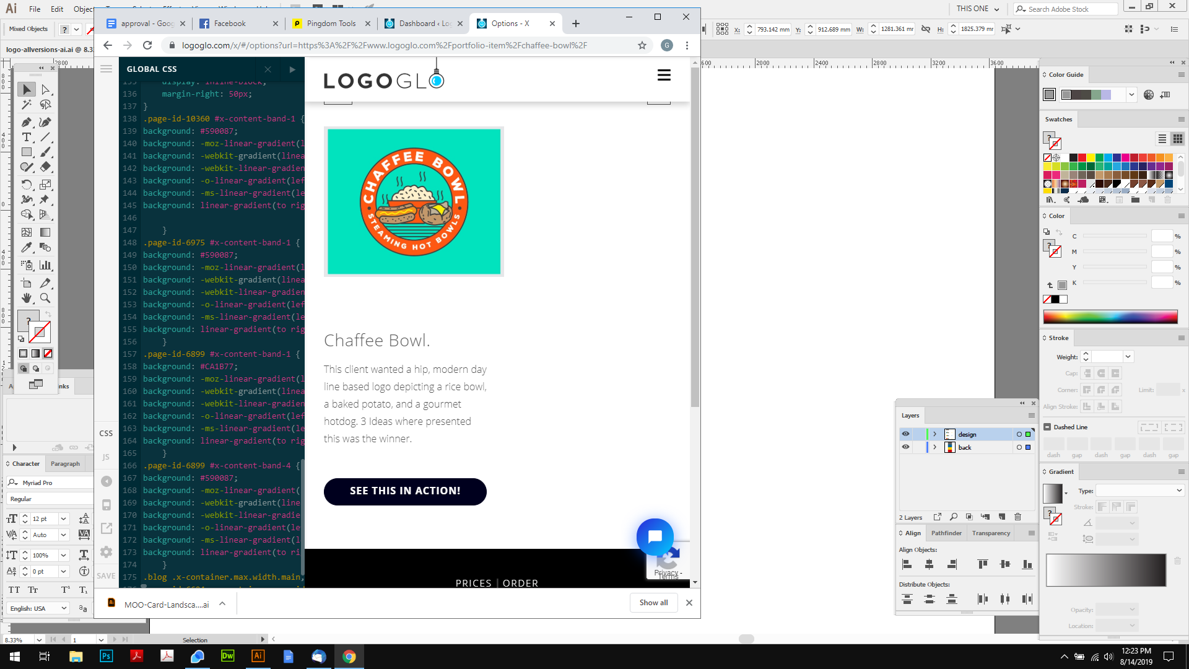Select the Type tool in toolbar
Image resolution: width=1189 pixels, height=669 pixels.
pyautogui.click(x=27, y=138)
